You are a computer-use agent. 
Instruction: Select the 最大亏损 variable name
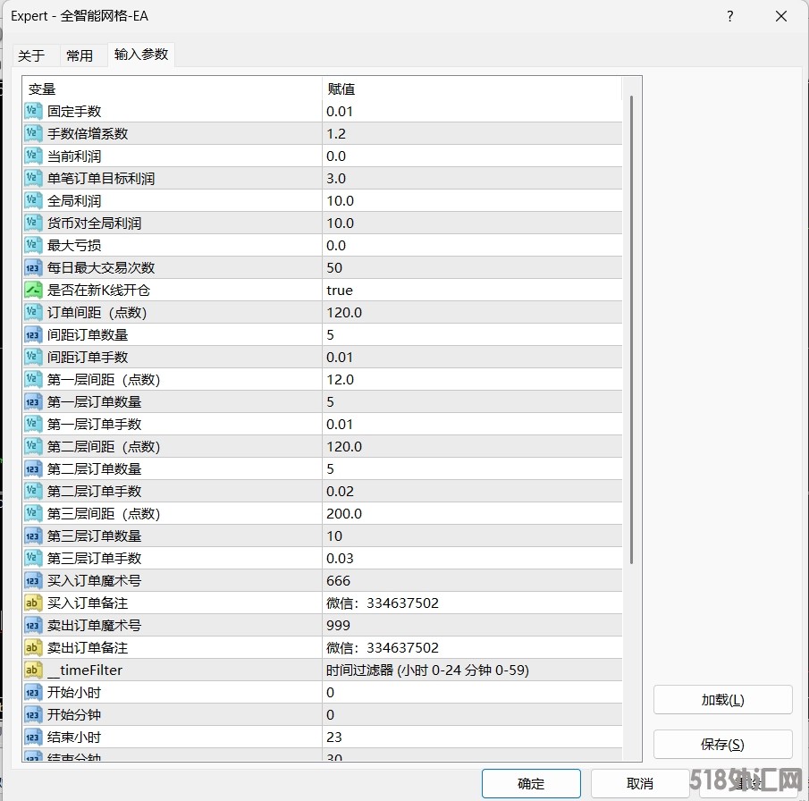(74, 245)
